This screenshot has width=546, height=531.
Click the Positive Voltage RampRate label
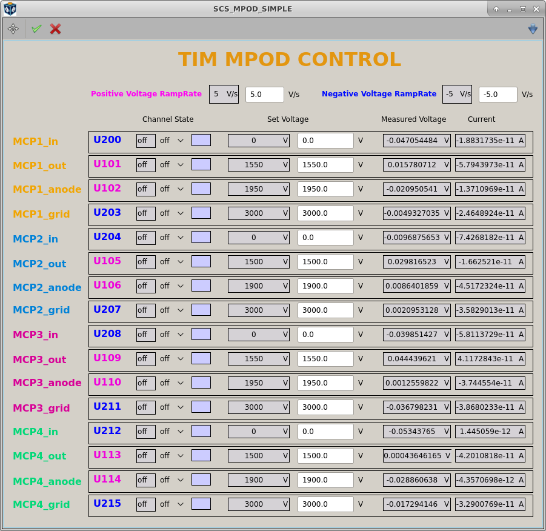[x=146, y=94]
